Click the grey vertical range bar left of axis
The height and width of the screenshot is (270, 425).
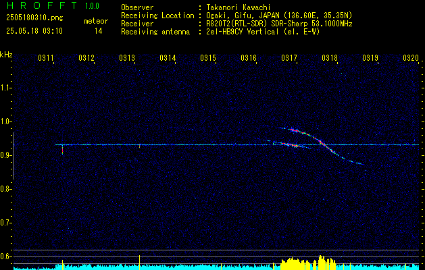tap(13, 156)
